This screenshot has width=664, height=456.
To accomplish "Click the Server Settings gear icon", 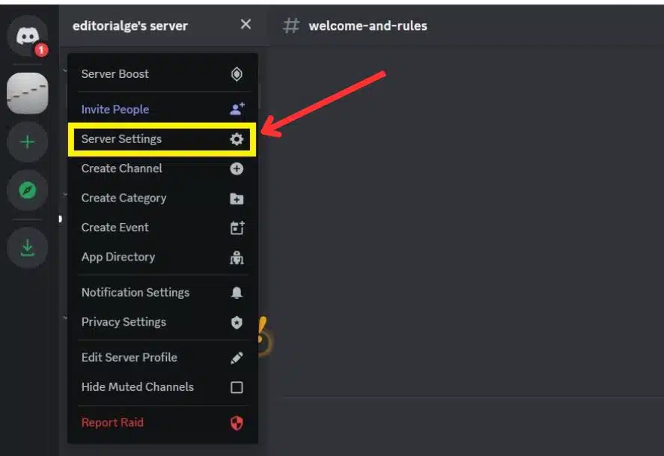I will 235,139.
